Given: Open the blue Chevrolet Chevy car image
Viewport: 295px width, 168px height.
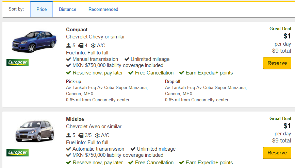Looking at the screenshot, I should [34, 41].
